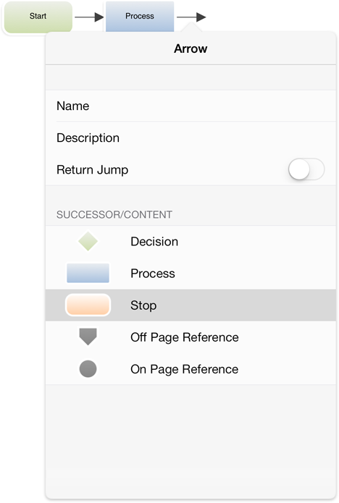Tap the Description field
339x503 pixels.
(191, 138)
